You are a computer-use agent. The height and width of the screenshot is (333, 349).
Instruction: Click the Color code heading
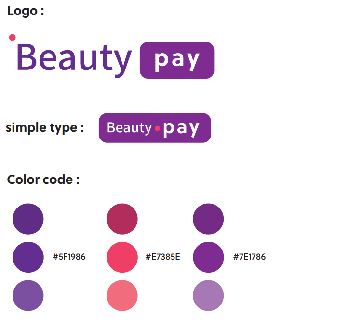pos(43,180)
